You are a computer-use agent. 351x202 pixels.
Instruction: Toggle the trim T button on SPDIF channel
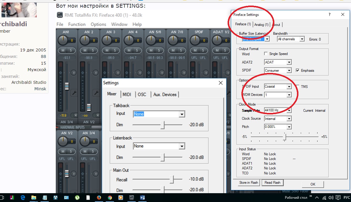click(206, 73)
